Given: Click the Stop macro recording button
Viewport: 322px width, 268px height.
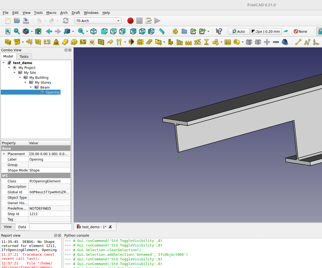Looking at the screenshot, I should [139, 21].
